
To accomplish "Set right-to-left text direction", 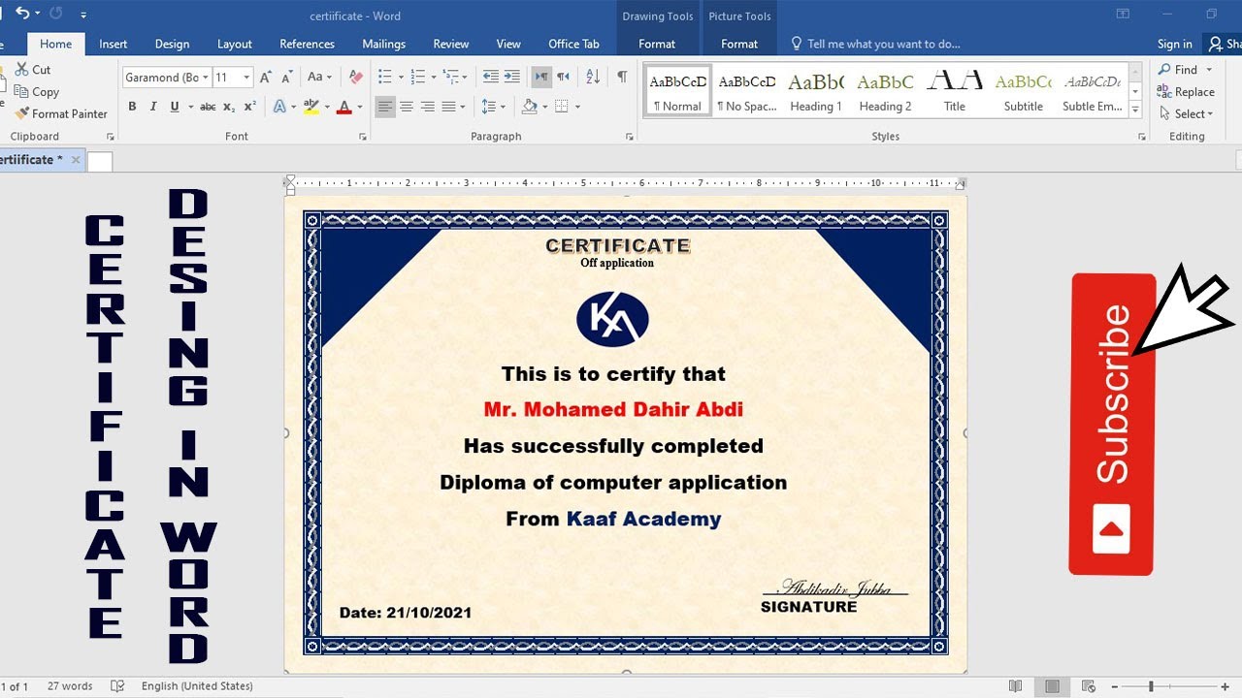I will click(x=563, y=77).
